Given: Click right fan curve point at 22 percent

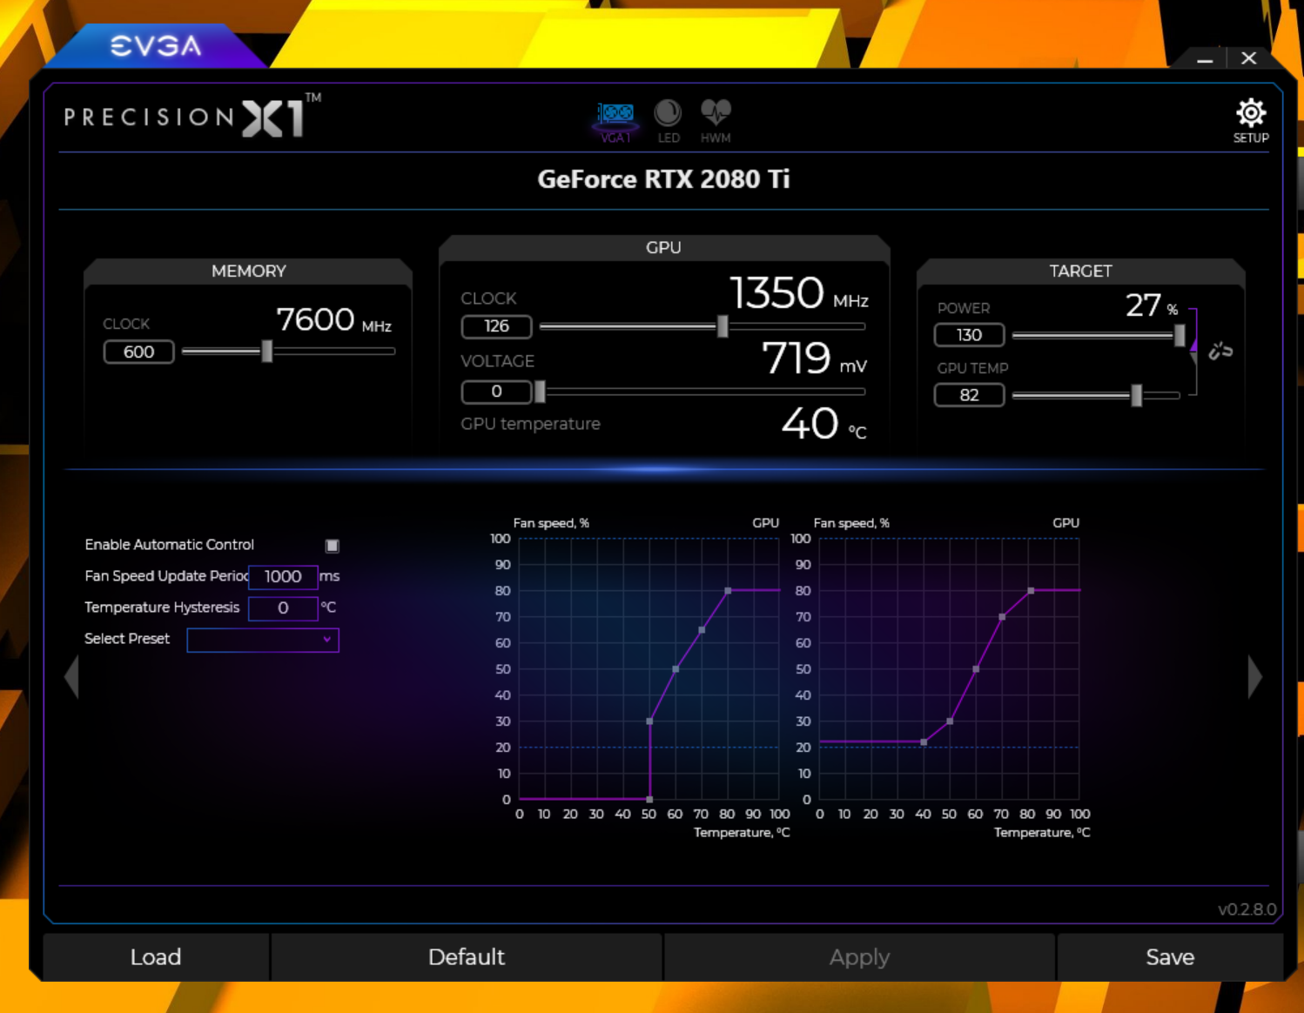Looking at the screenshot, I should coord(924,742).
